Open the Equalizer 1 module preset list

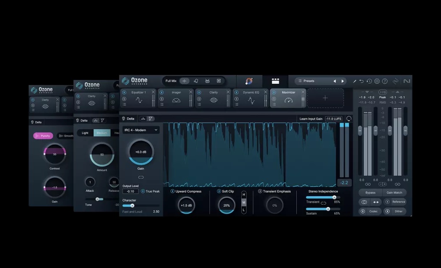click(124, 104)
